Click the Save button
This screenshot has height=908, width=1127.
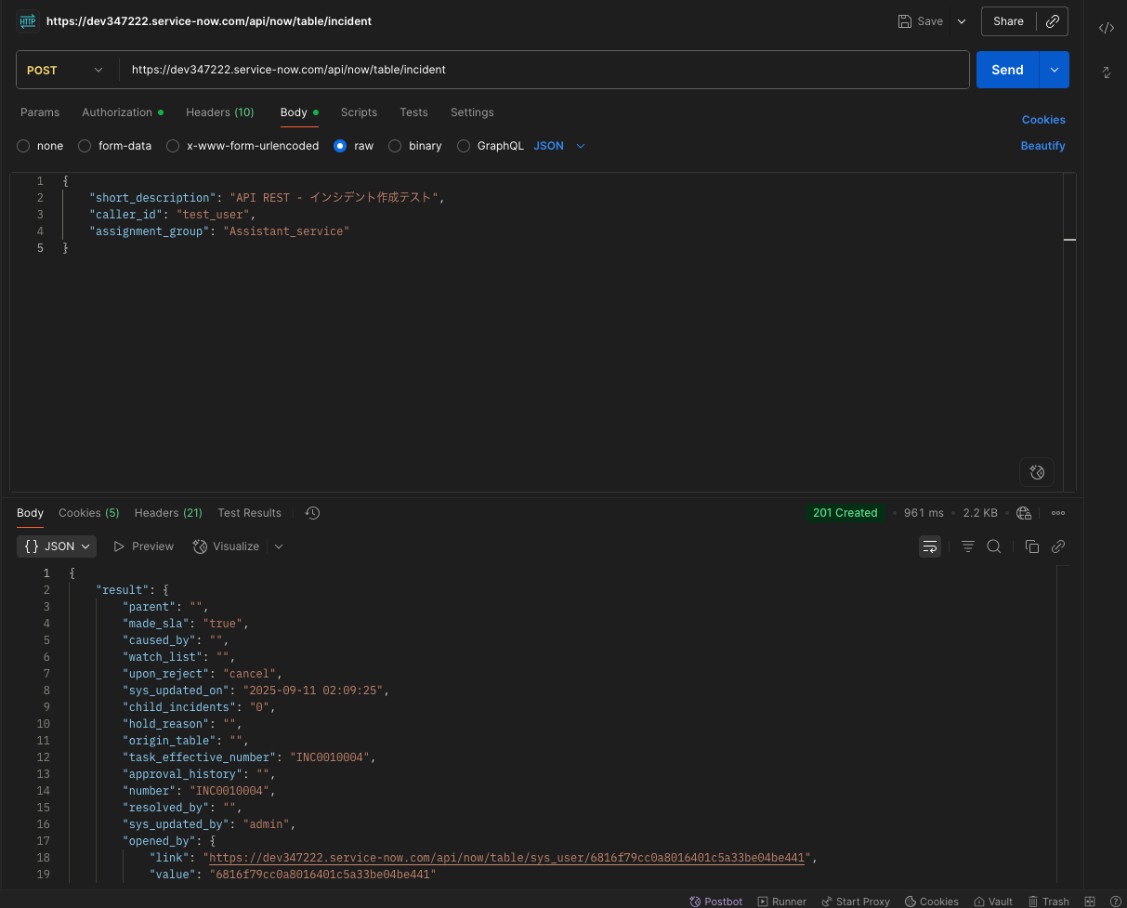click(x=921, y=21)
